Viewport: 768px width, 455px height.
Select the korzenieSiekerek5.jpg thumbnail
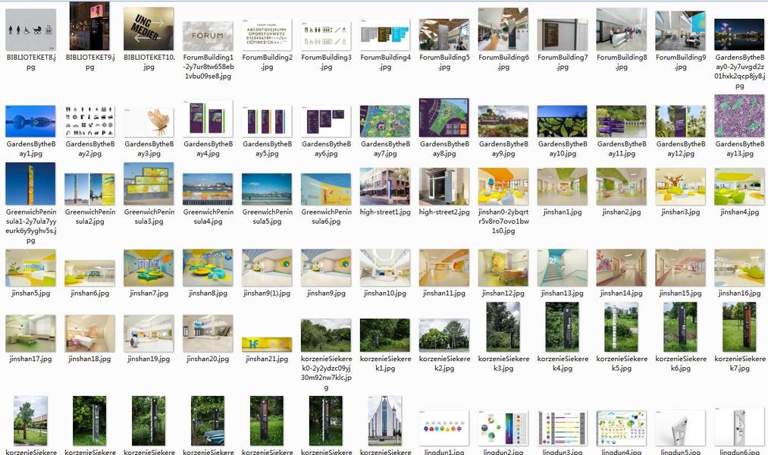(x=622, y=327)
